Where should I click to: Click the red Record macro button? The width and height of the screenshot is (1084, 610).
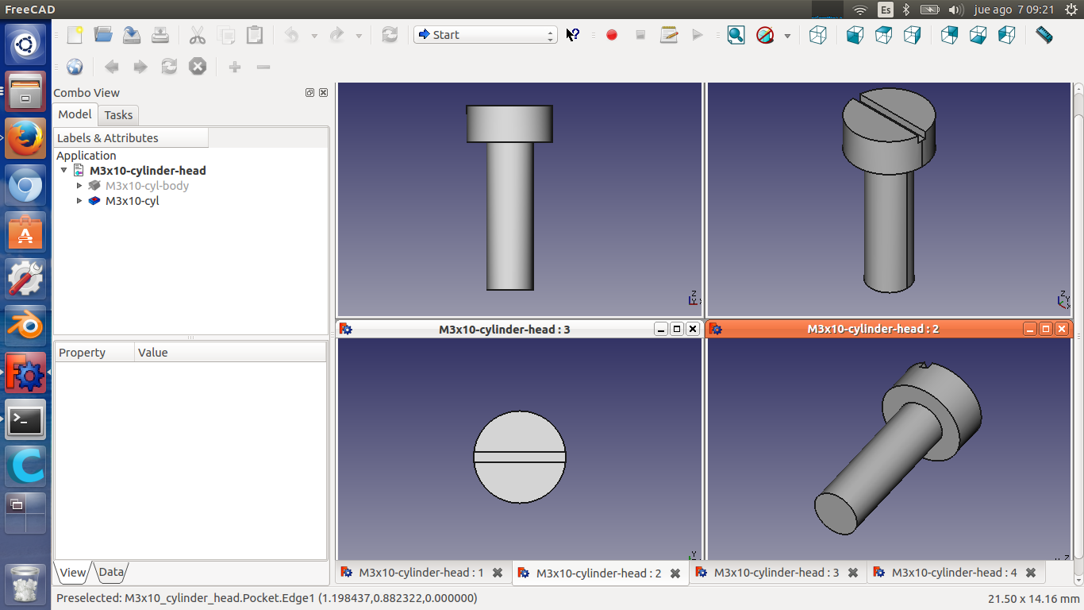click(x=611, y=35)
